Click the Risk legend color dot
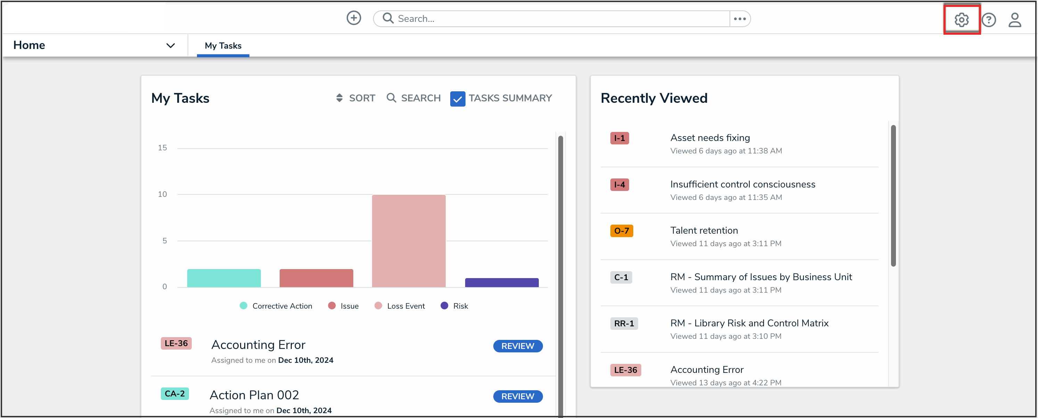Screen dimensions: 1038x418 tap(444, 306)
